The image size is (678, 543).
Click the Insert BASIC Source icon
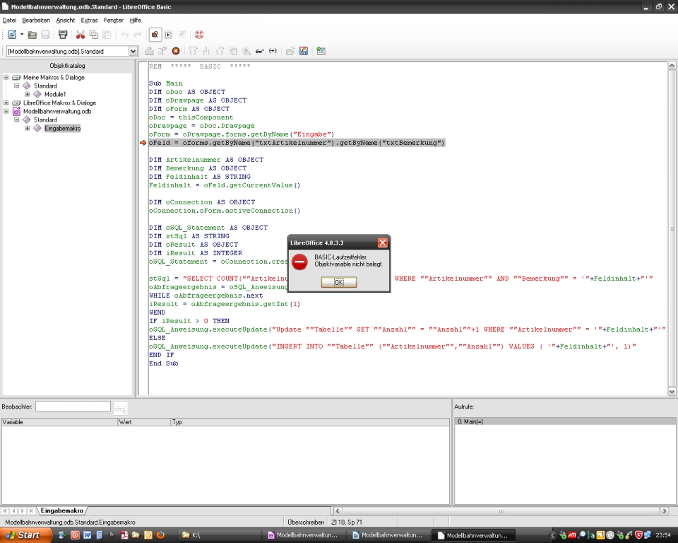pos(290,51)
